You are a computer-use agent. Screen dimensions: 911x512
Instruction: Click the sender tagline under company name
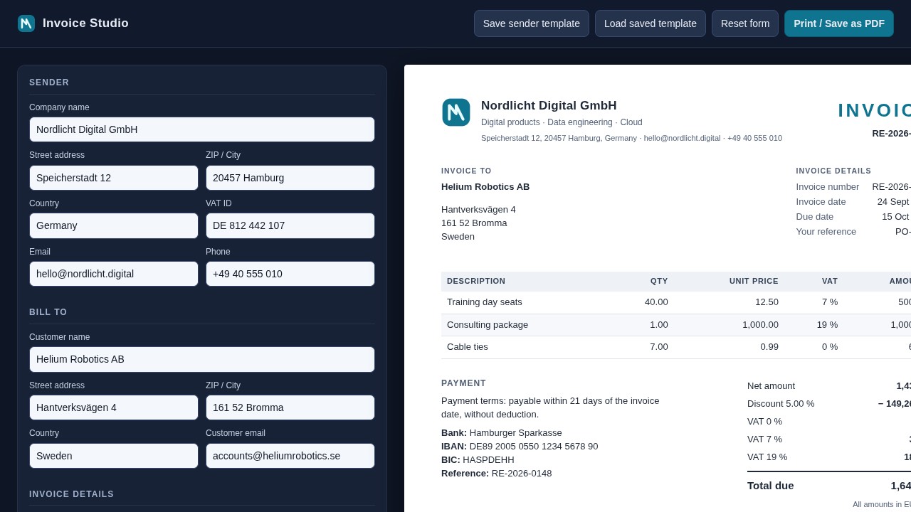562,122
